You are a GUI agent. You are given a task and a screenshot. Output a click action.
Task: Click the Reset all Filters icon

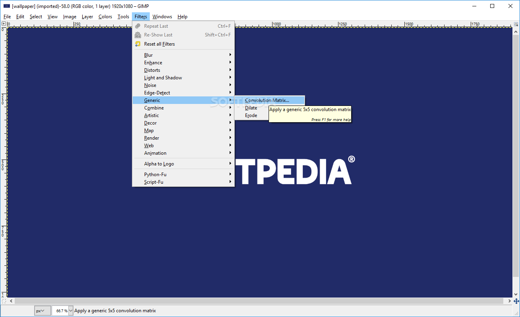(x=138, y=44)
